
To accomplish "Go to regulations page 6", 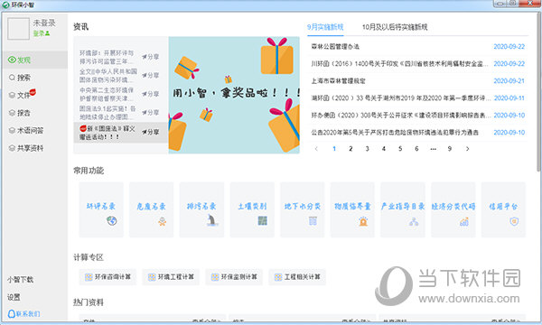I will [x=416, y=149].
